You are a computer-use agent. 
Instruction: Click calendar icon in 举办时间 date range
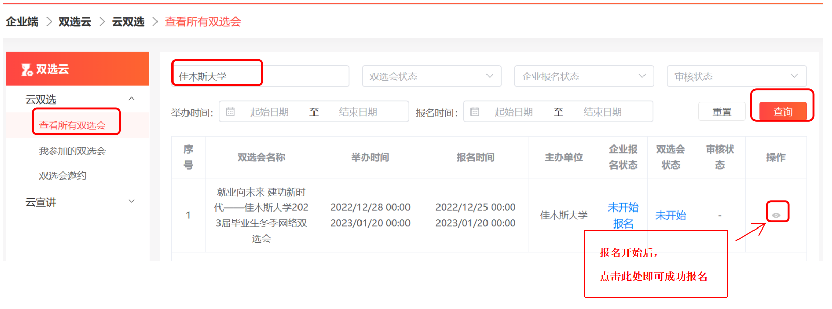(230, 111)
